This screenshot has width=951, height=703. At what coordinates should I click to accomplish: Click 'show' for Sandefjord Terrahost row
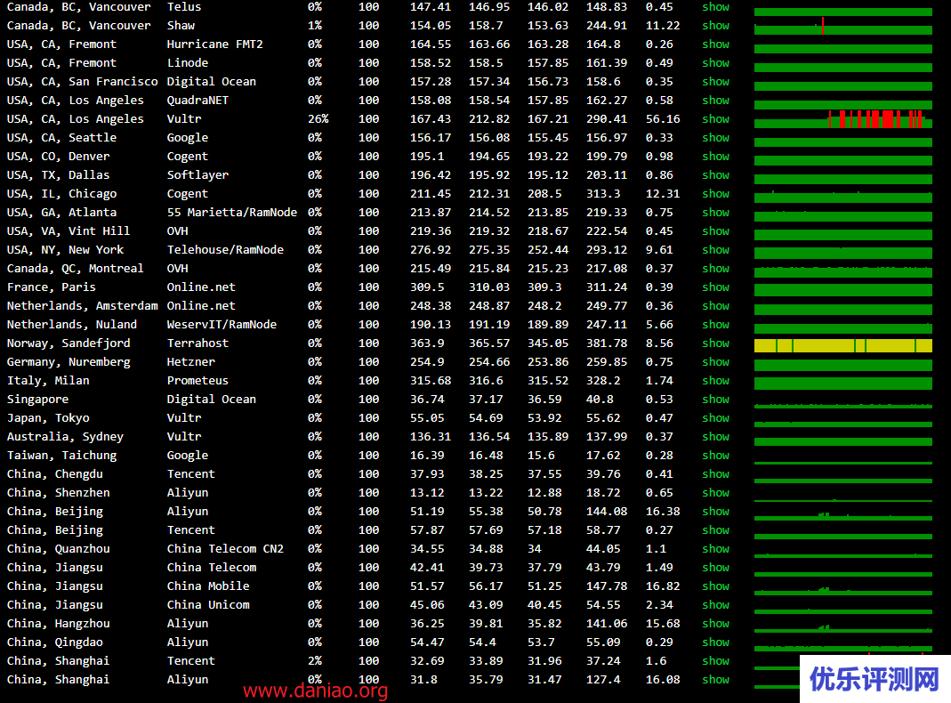tap(715, 343)
